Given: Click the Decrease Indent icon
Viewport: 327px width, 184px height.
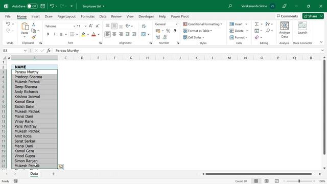Looking at the screenshot, I should point(127,34).
